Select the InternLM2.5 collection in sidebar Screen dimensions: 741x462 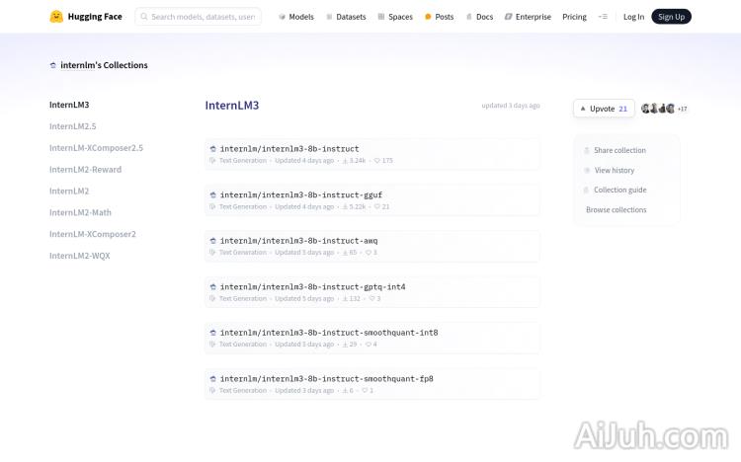(x=73, y=126)
